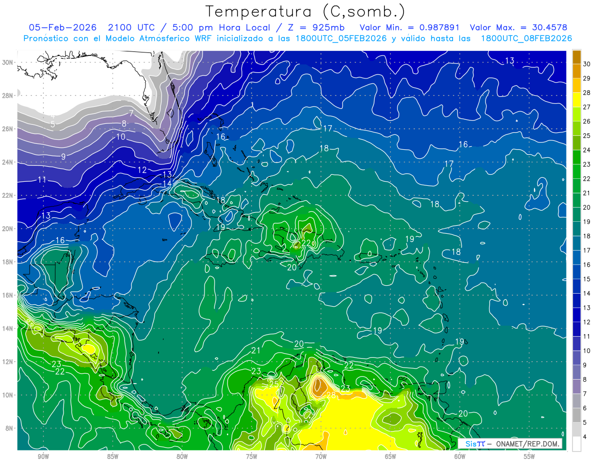Click the 80W longitude axis label
This screenshot has width=600, height=463.
pyautogui.click(x=182, y=457)
